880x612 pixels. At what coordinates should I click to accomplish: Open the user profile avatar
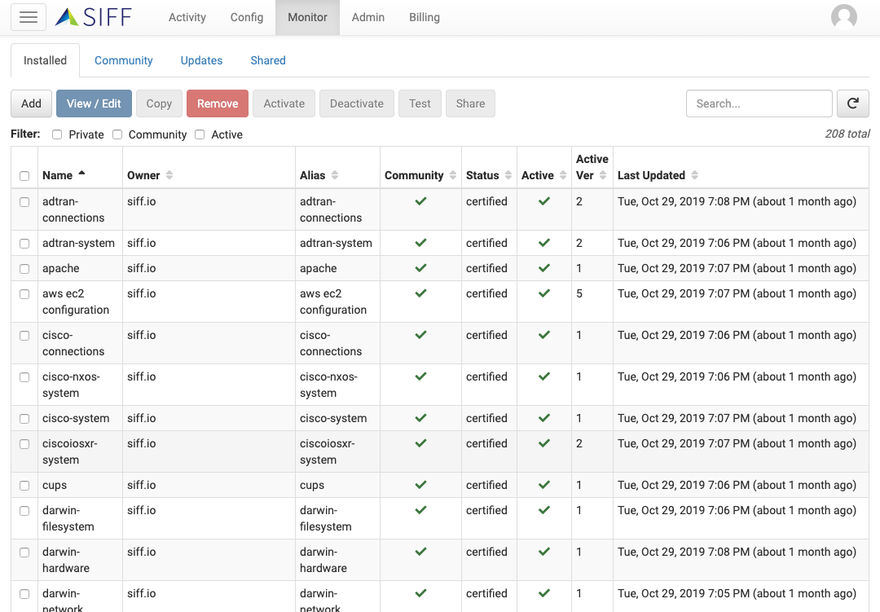tap(843, 17)
